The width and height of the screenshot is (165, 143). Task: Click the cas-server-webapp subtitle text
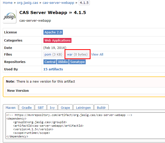tap(35, 20)
